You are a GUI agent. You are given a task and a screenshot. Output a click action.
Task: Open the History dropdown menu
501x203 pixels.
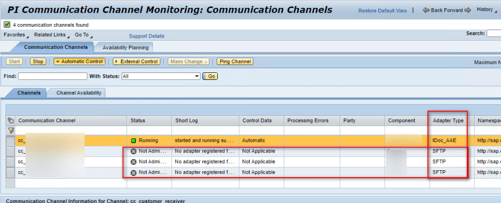click(x=487, y=10)
